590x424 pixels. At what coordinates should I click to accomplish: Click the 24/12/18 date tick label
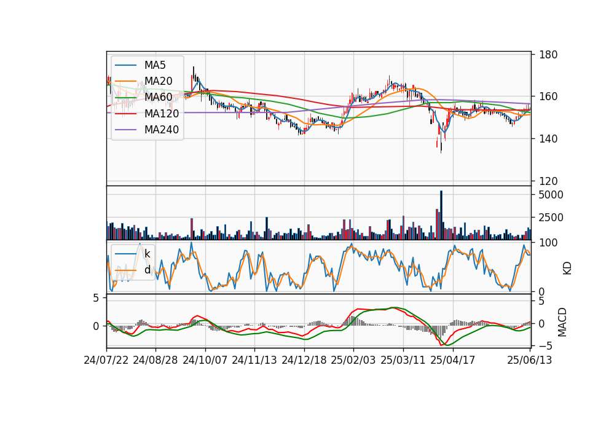[x=304, y=360]
